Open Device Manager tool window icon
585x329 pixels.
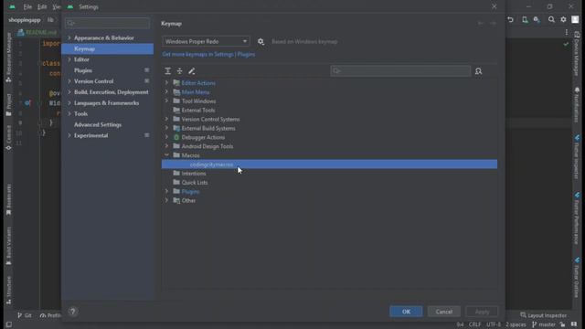577,53
